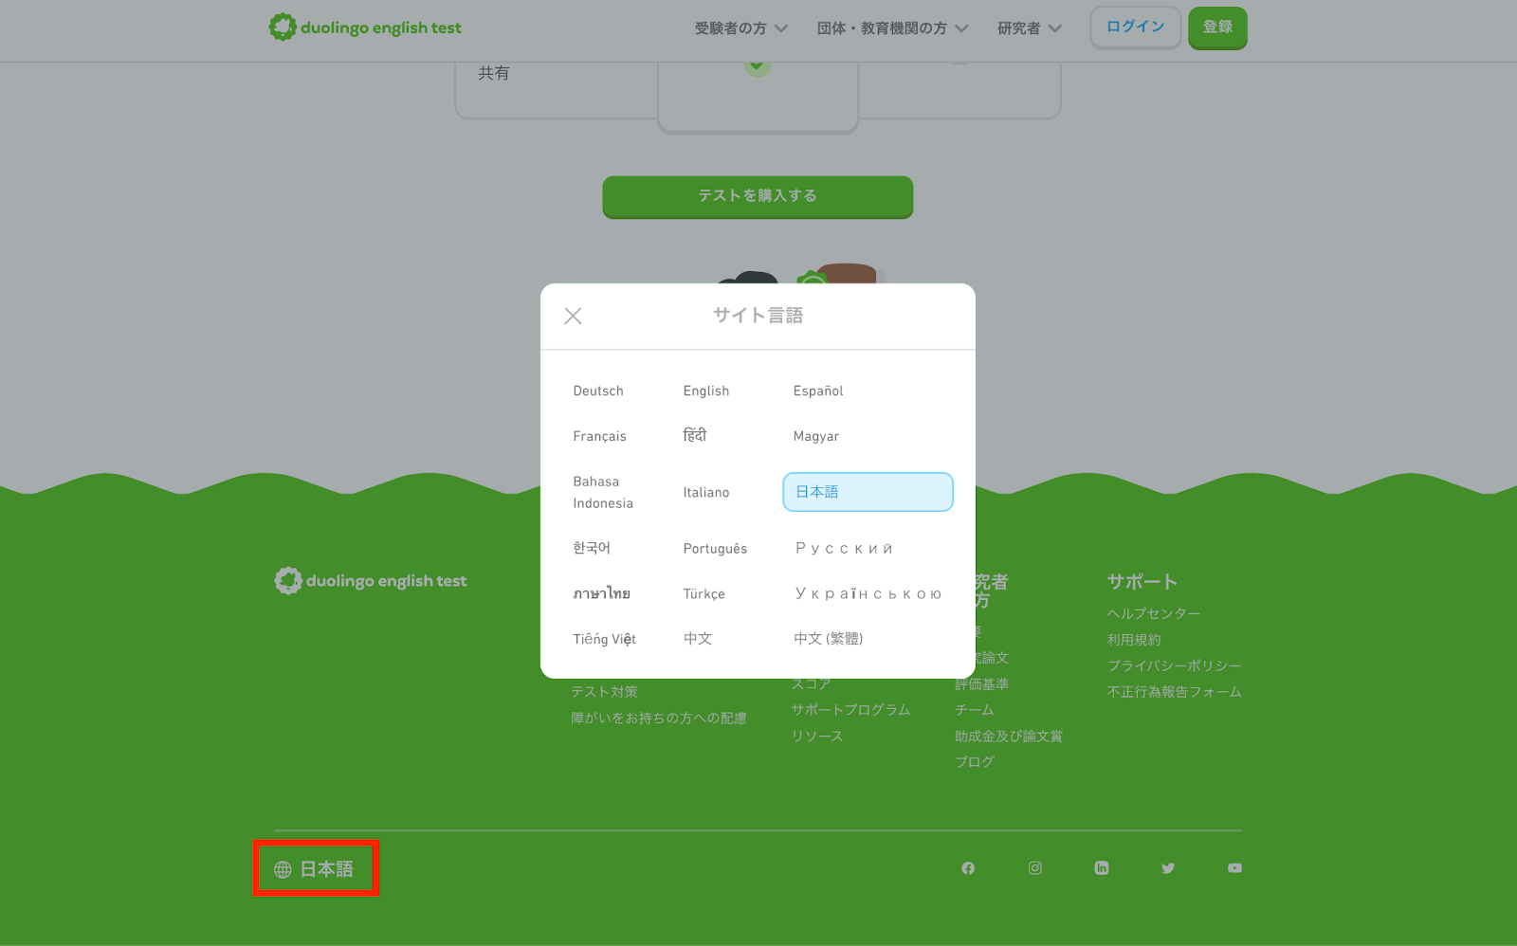Open テスト対策 footer link
This screenshot has height=946, width=1517.
pyautogui.click(x=604, y=692)
